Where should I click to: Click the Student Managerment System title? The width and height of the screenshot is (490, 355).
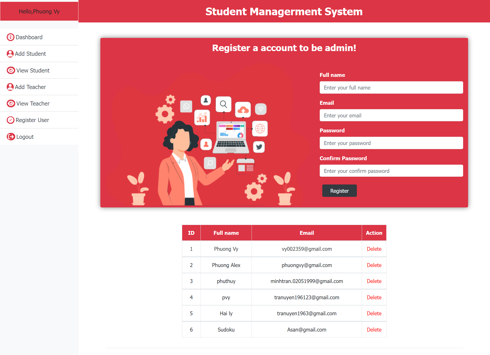284,12
